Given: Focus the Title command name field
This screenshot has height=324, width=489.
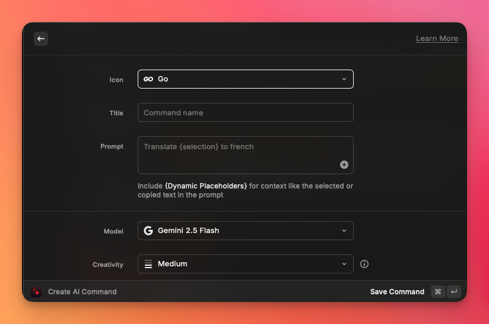Looking at the screenshot, I should (x=245, y=112).
